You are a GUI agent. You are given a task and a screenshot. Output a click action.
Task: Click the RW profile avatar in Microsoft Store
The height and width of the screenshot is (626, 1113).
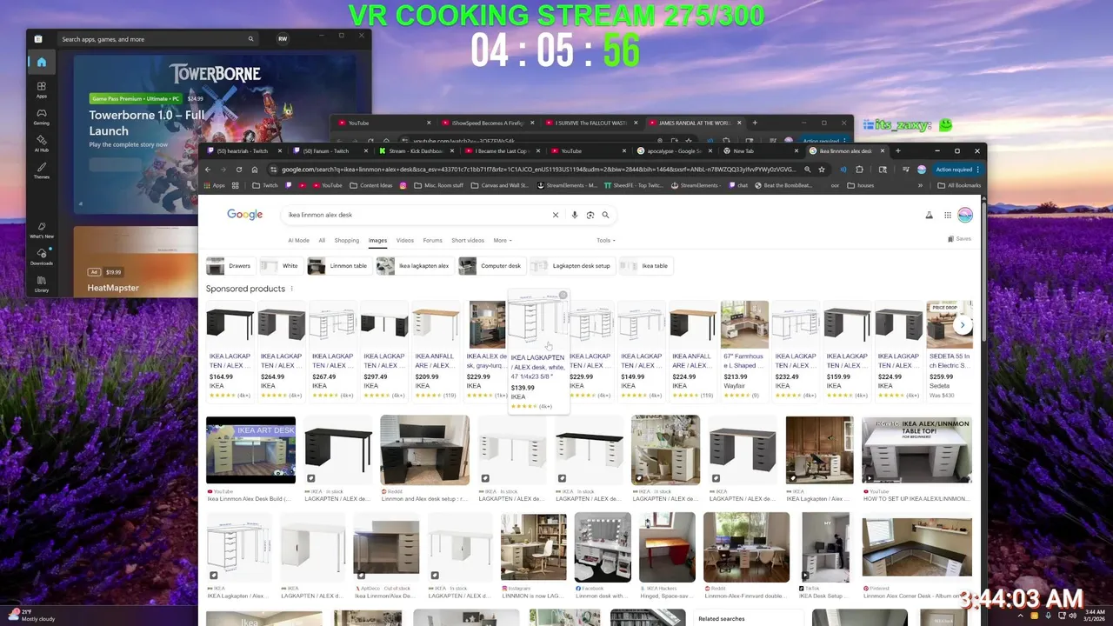click(283, 39)
